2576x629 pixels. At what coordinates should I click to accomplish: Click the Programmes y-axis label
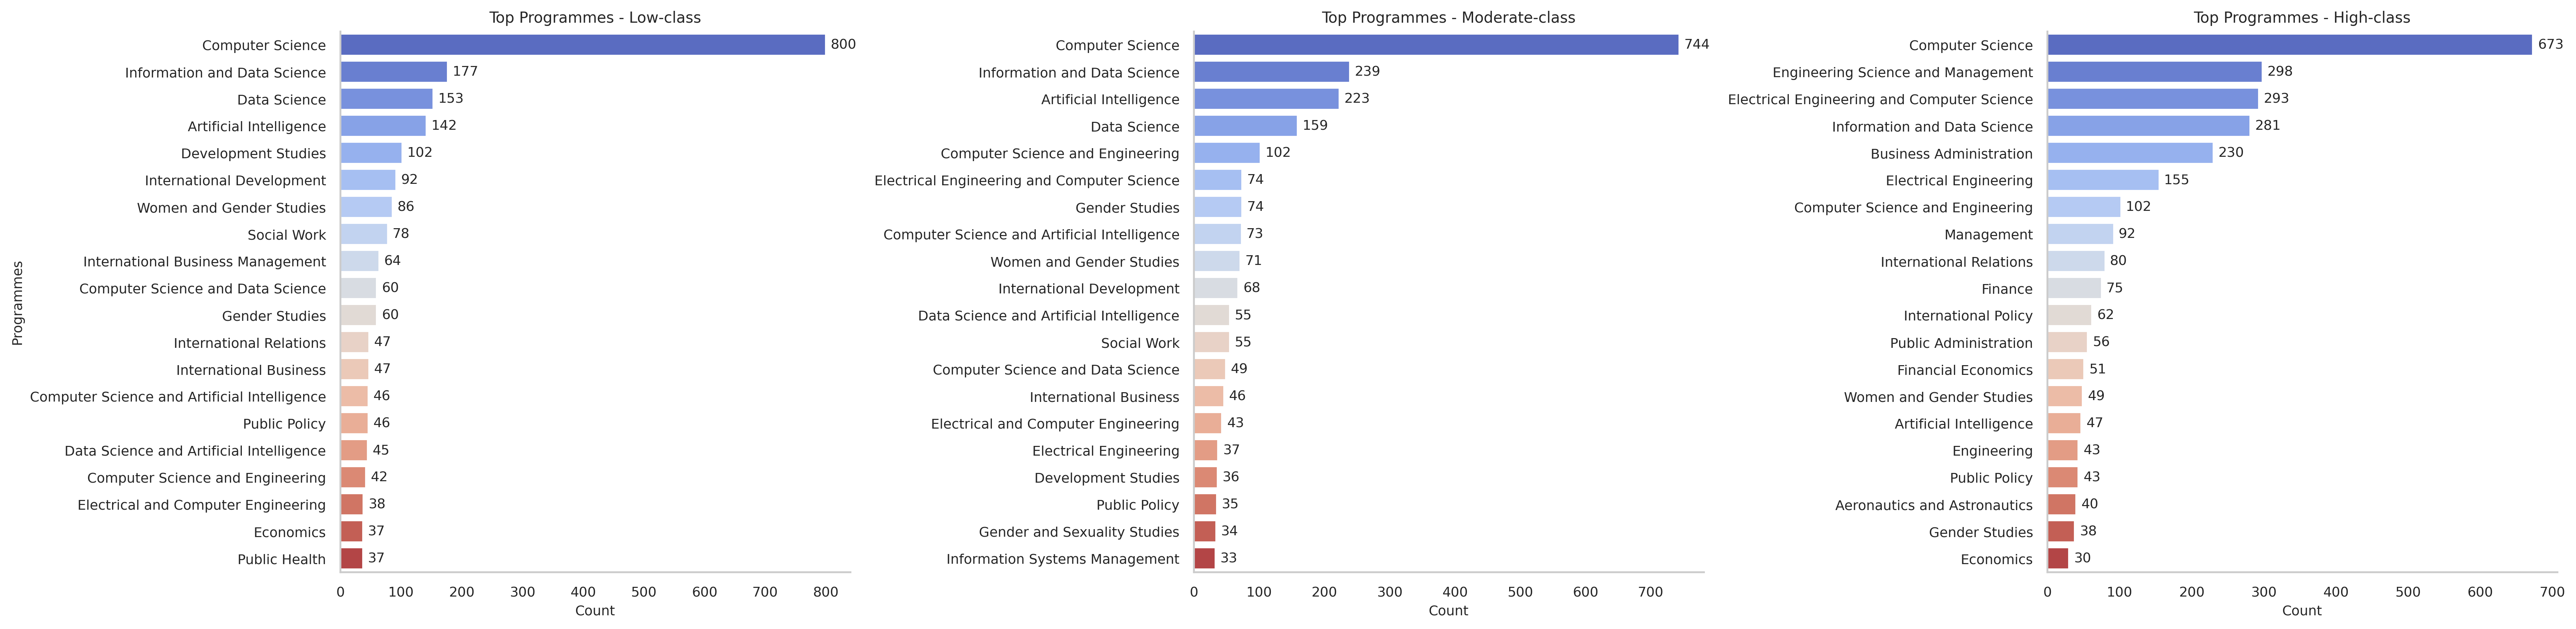tap(17, 303)
